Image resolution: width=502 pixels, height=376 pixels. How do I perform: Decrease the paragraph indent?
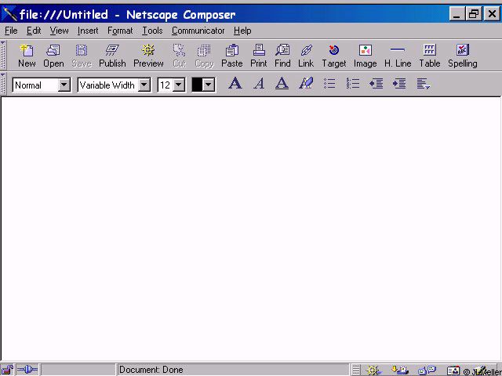(376, 84)
